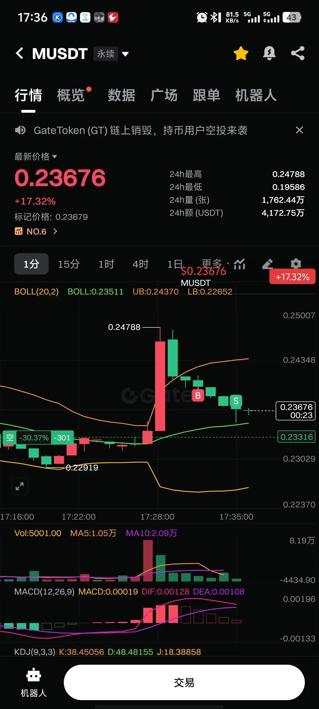
Task: Tap the 24h最高 value 0.24788
Action: 288,174
